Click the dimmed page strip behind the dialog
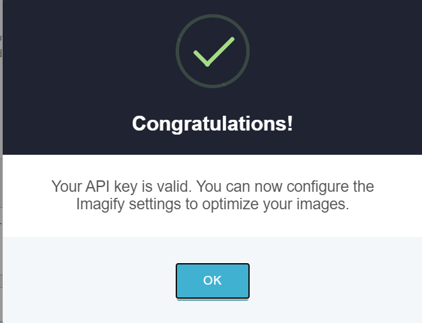 1,161
